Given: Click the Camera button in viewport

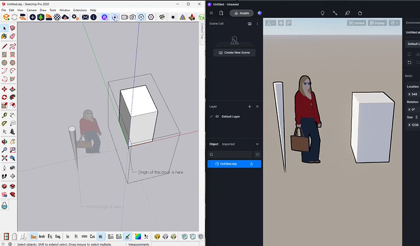Looking at the screenshot, I should coord(357,23).
